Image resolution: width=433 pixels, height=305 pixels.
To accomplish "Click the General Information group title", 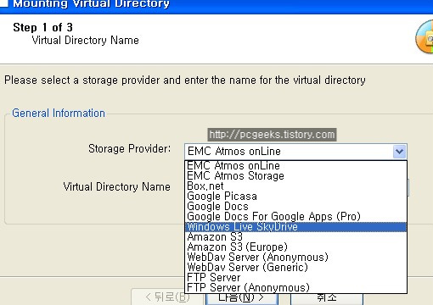I will coord(59,114).
